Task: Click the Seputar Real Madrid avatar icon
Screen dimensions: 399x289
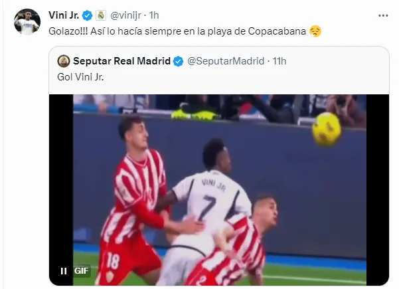Action: (64, 61)
